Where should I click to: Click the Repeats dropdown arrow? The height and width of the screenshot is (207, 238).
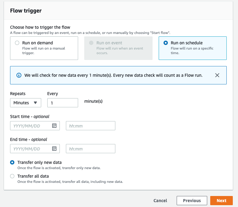(x=35, y=103)
